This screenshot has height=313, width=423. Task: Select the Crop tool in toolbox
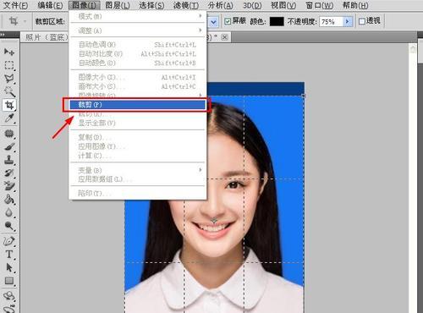pyautogui.click(x=9, y=105)
